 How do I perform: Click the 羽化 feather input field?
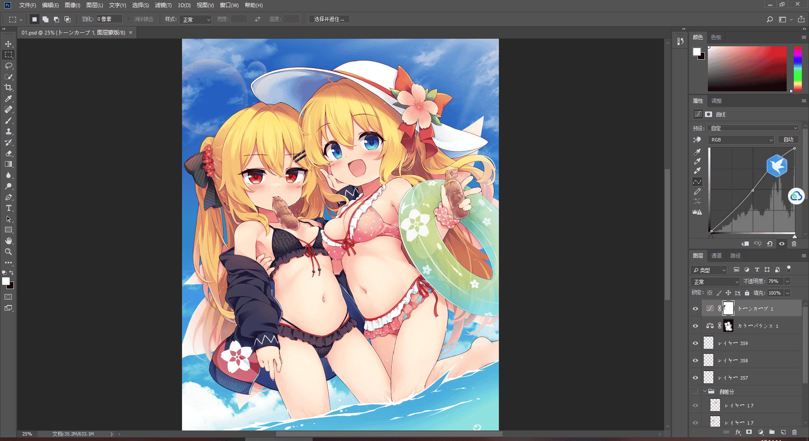(x=109, y=19)
